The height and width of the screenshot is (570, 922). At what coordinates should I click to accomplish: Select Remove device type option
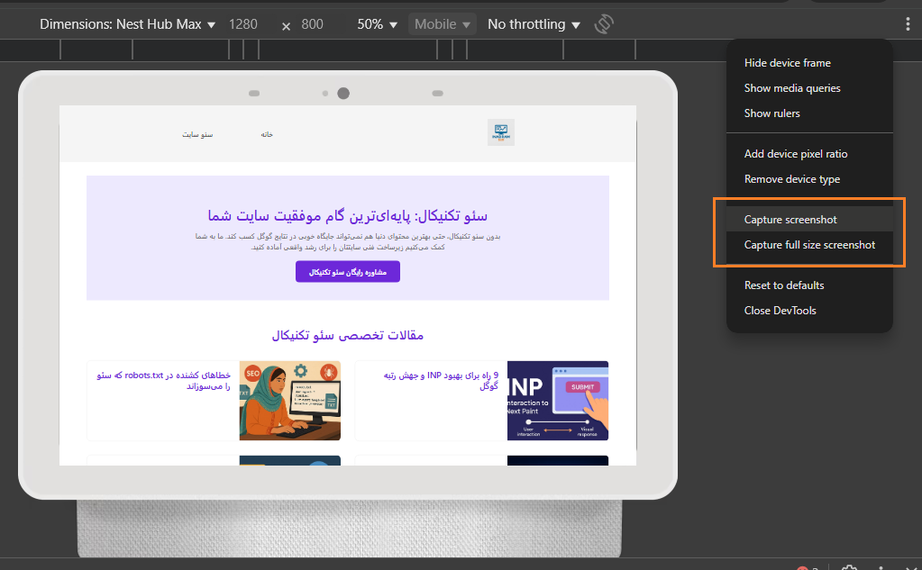coord(809,179)
